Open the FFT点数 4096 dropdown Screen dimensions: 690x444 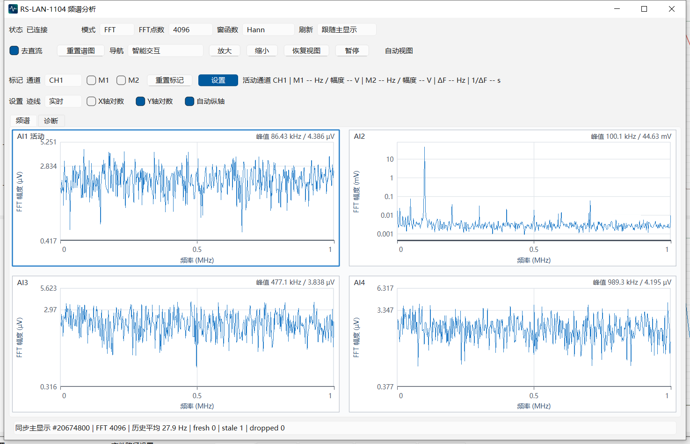[190, 30]
